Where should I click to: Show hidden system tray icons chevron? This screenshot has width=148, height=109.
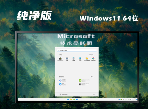pyautogui.click(x=118, y=99)
